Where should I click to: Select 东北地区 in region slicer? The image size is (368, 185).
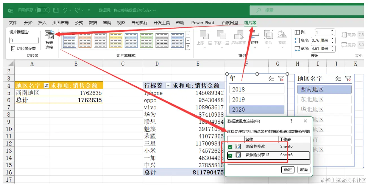[324, 99]
